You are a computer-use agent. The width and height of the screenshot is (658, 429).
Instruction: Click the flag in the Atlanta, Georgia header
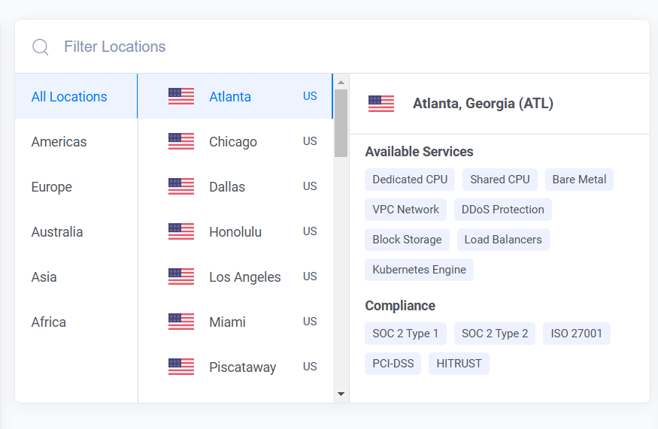pyautogui.click(x=381, y=104)
